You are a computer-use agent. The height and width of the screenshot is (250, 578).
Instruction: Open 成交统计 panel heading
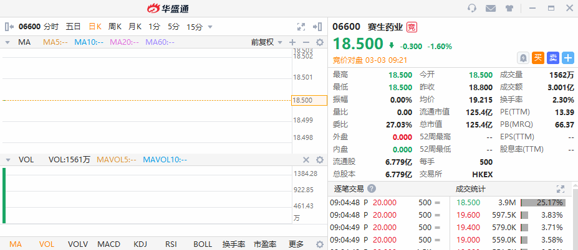tap(471, 189)
